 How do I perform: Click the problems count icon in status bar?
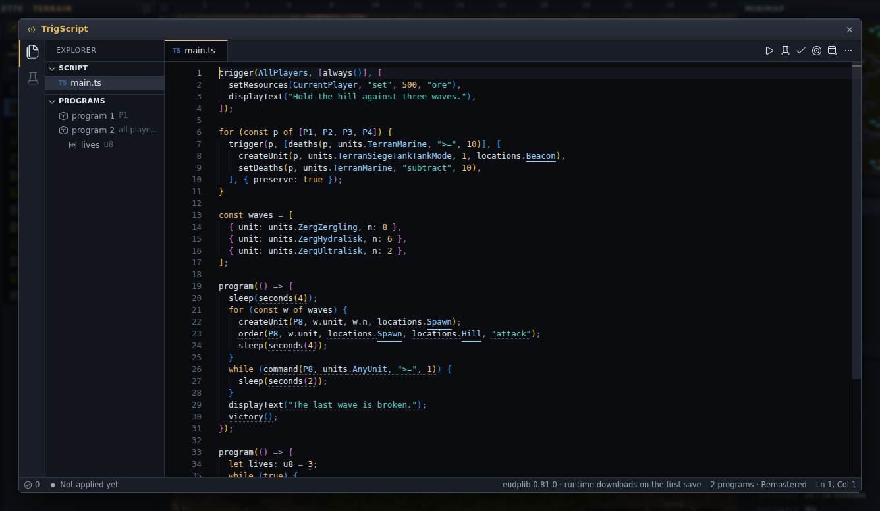point(32,485)
